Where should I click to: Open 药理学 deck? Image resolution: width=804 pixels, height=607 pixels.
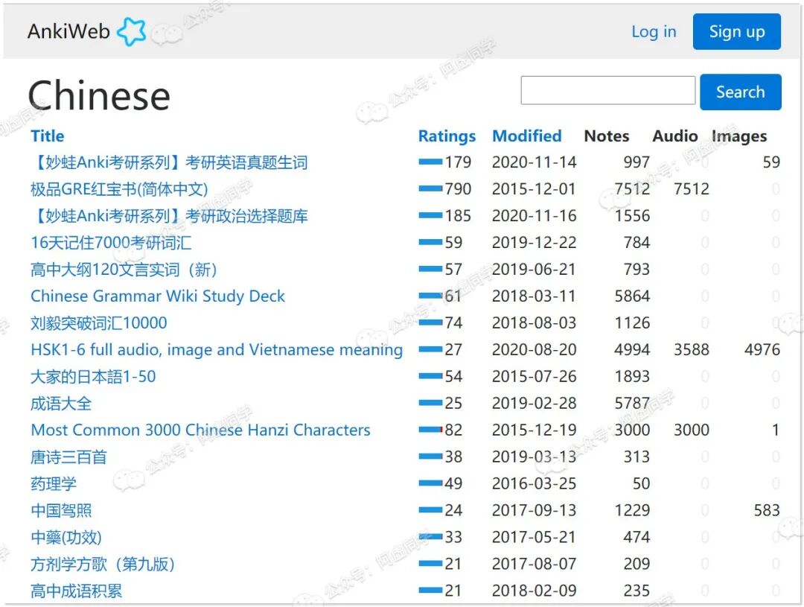54,483
